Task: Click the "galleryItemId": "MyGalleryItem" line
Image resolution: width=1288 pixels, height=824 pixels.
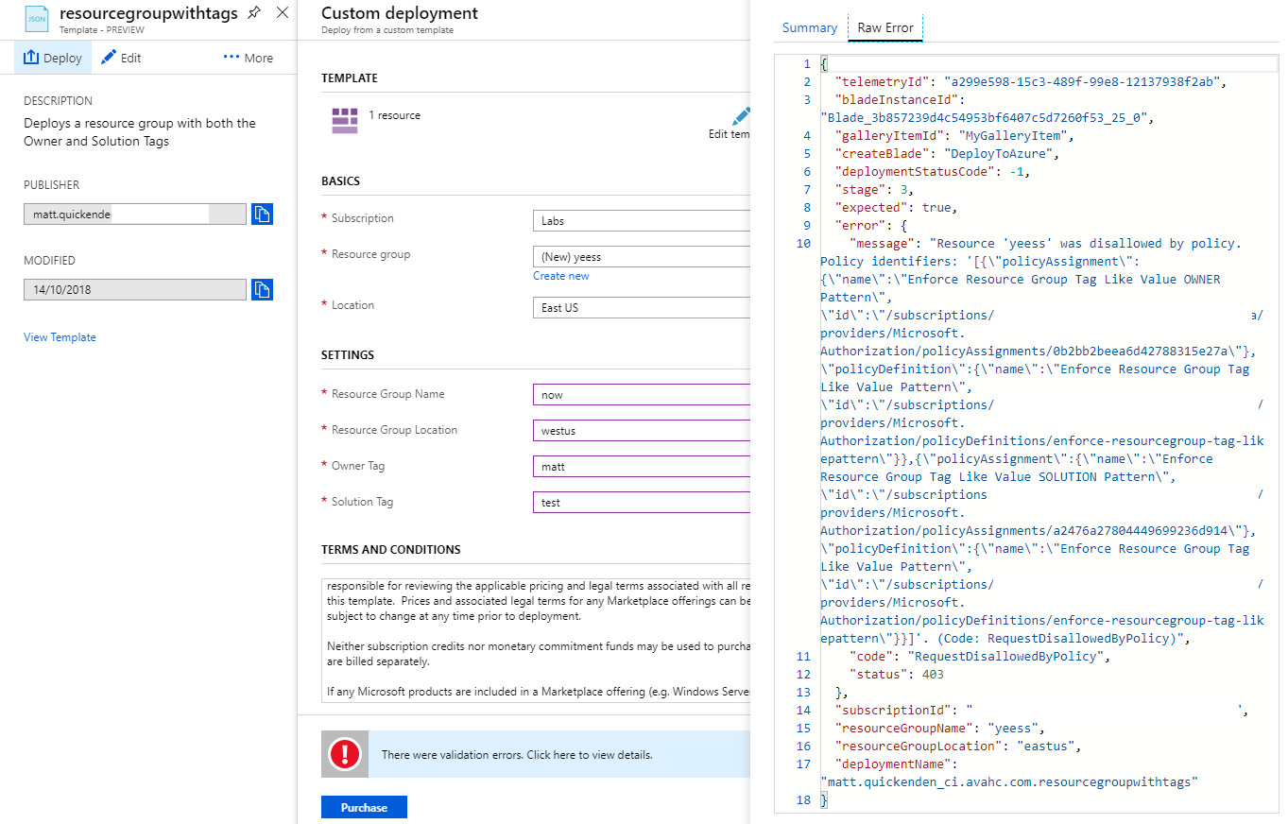Action: pyautogui.click(x=954, y=136)
